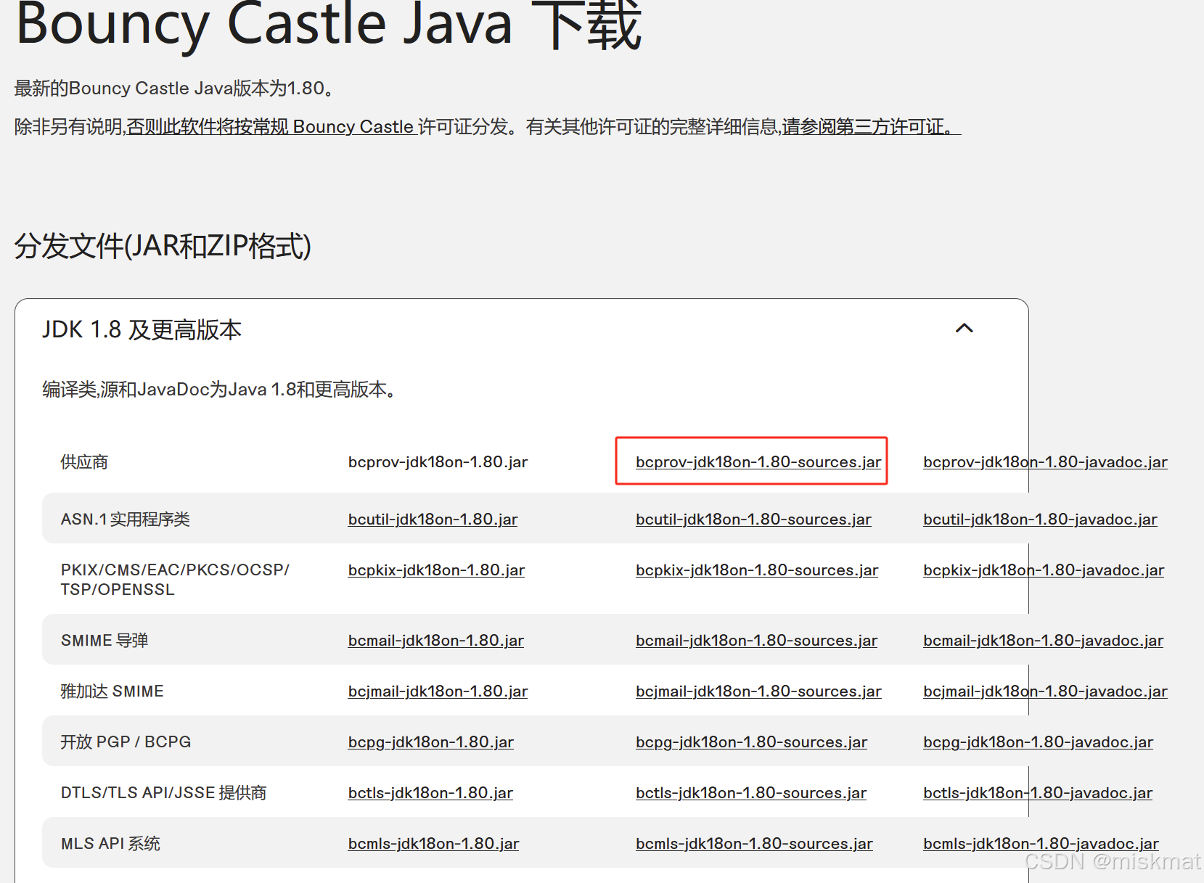Download bcjmail-jdk18on-1.80-javadoc.jar
1204x883 pixels.
1045,691
